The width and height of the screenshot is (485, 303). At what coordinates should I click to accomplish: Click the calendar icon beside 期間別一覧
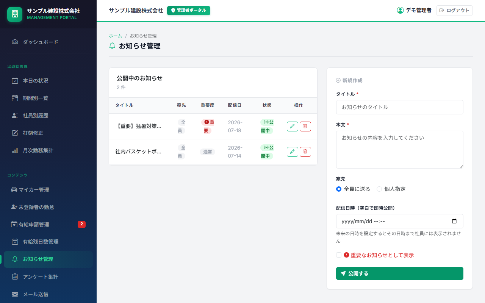[15, 98]
